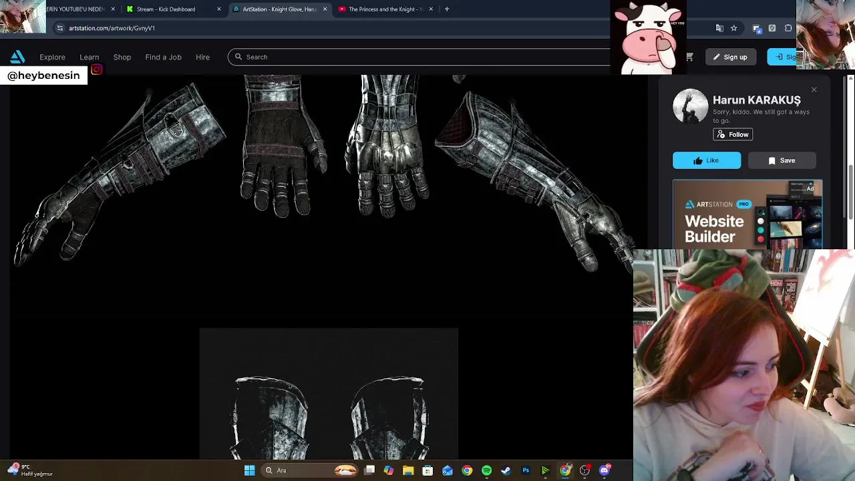This screenshot has width=855, height=481.
Task: View site information icon beside the URL
Action: (59, 28)
